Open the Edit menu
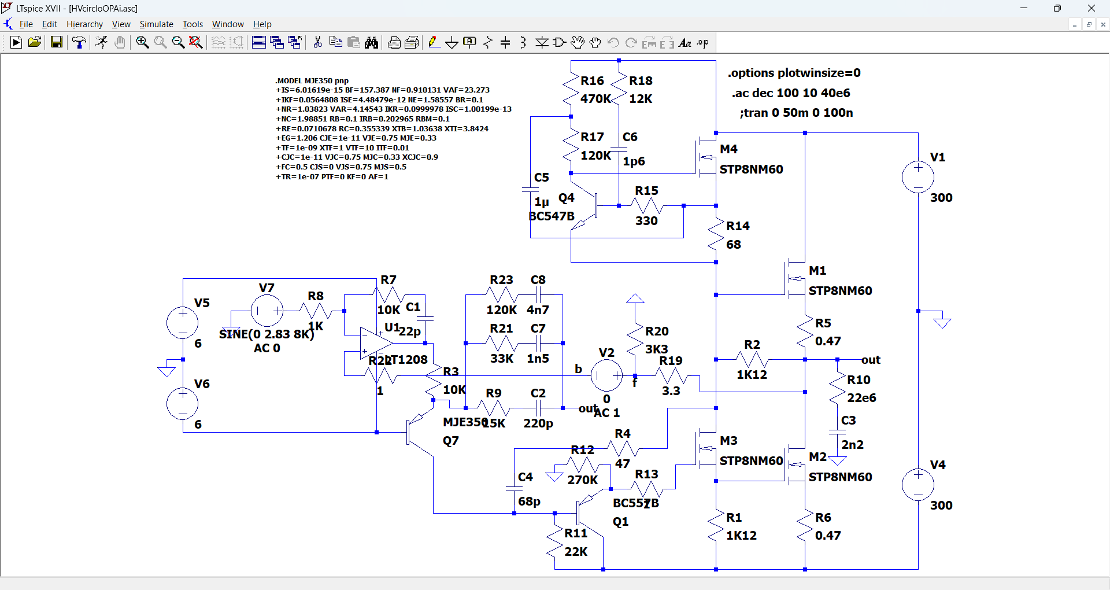Image resolution: width=1110 pixels, height=590 pixels. coord(50,24)
